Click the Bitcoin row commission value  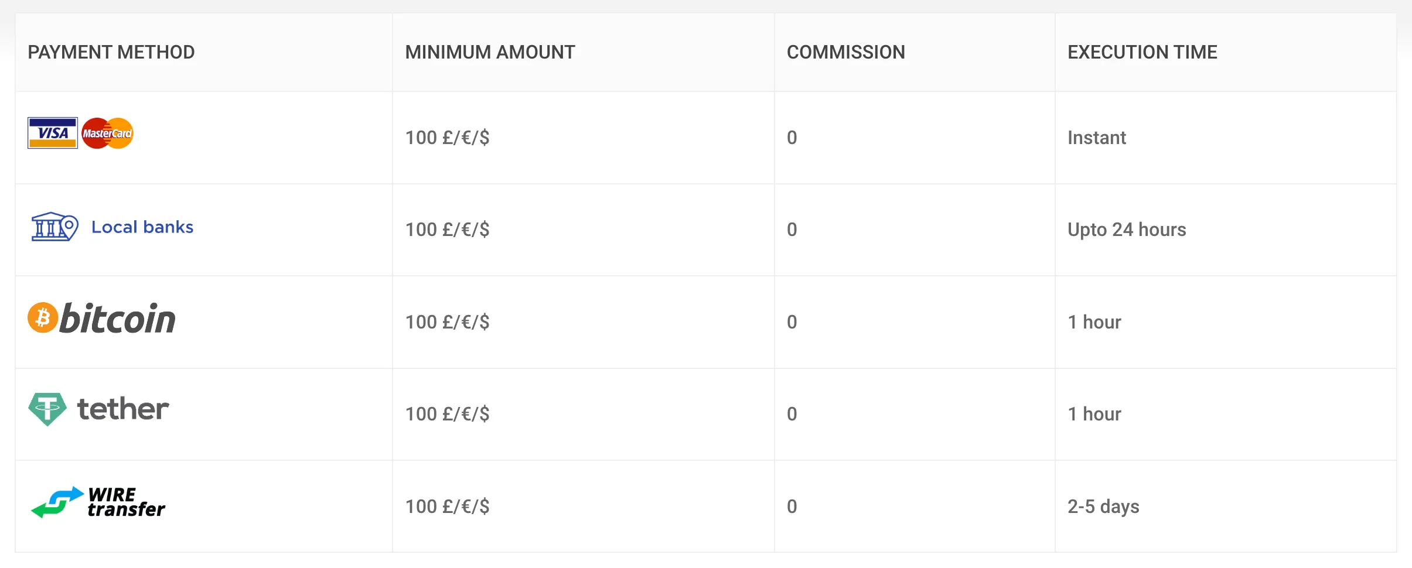click(x=792, y=322)
